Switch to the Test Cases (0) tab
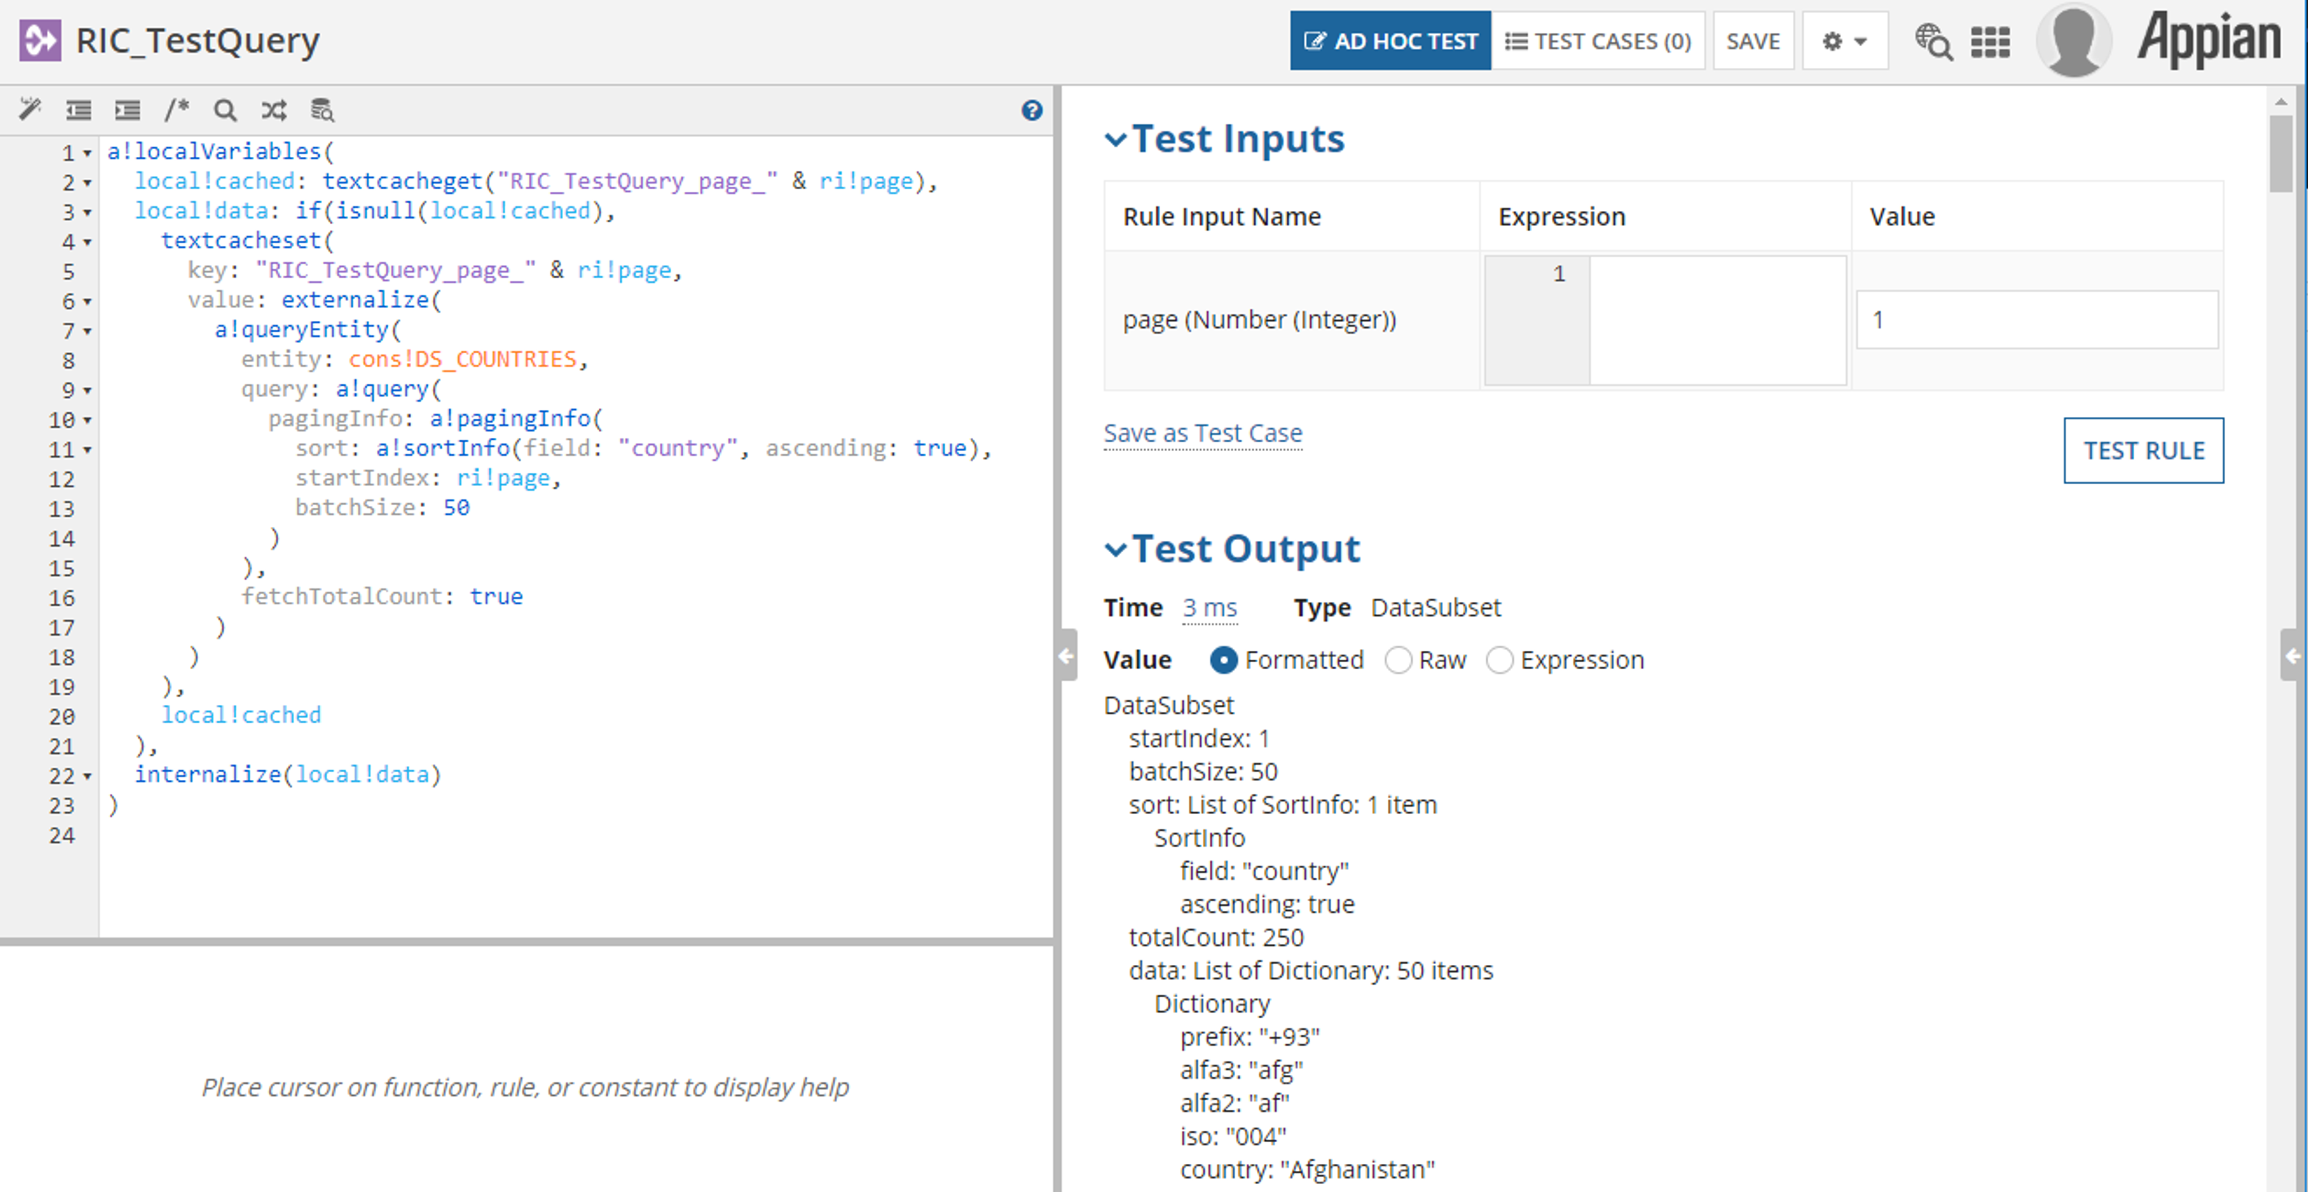The width and height of the screenshot is (2308, 1192). [1598, 41]
